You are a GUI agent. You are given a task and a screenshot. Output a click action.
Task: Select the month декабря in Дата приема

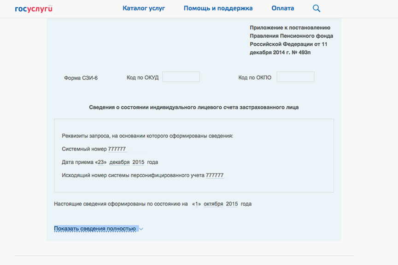click(x=119, y=162)
